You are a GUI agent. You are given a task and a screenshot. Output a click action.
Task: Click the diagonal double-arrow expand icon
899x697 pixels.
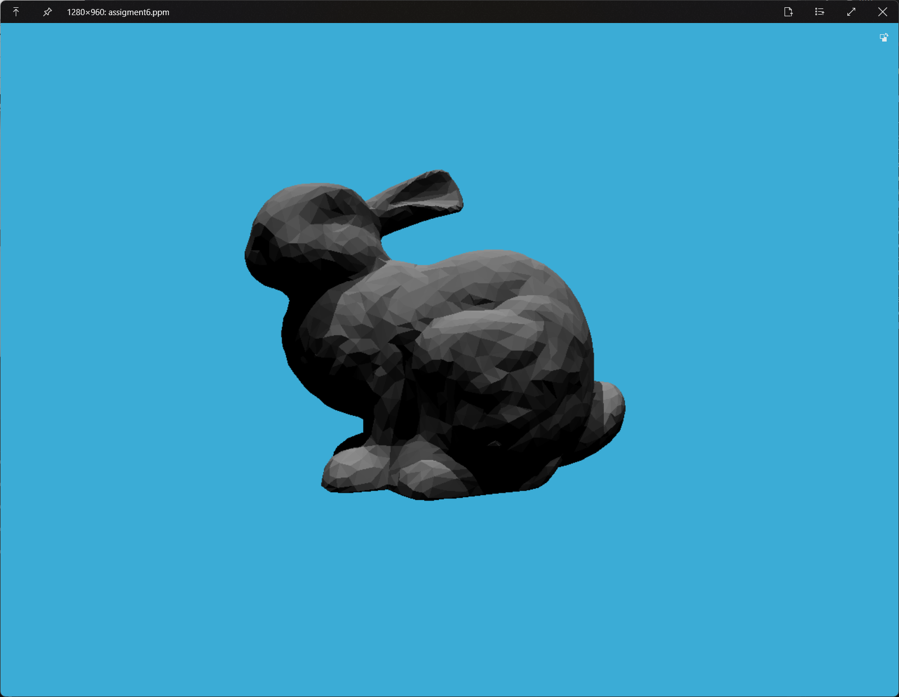851,12
